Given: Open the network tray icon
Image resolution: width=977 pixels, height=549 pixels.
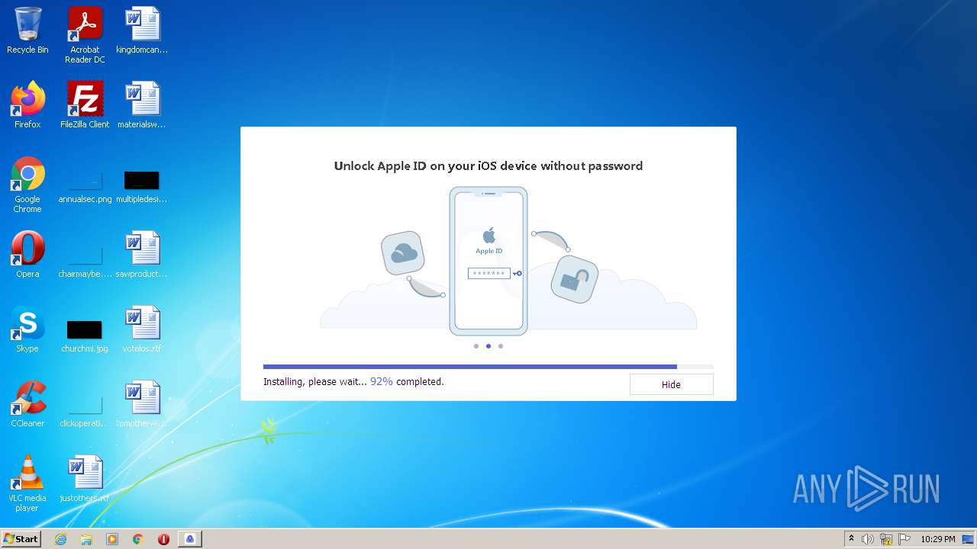Looking at the screenshot, I should click(886, 539).
